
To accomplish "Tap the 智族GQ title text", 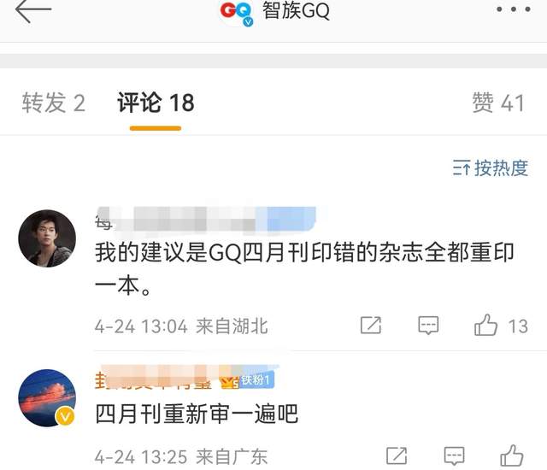I will [296, 10].
